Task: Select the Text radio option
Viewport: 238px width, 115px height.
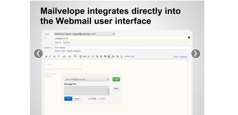Action: [99, 99]
